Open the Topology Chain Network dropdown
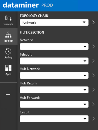This screenshot has height=130, width=98. (x=54, y=22)
